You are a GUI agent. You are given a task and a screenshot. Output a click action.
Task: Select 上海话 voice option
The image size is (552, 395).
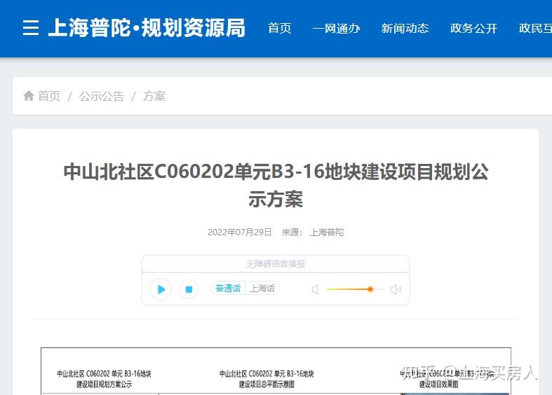tap(262, 288)
